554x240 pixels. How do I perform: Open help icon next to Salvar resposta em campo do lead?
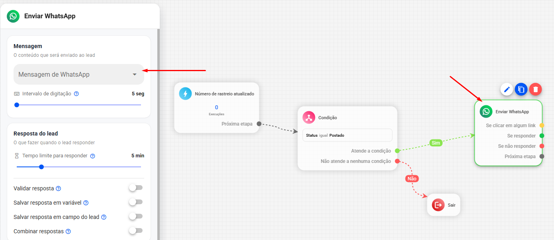[x=104, y=217]
